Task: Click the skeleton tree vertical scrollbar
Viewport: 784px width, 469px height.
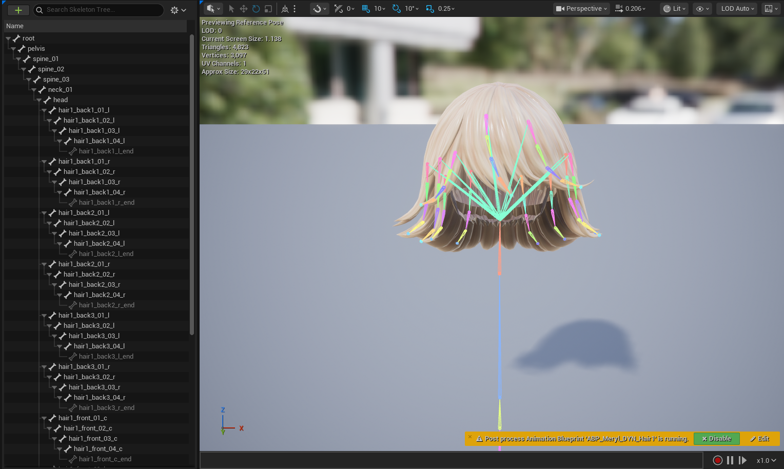Action: 192,185
